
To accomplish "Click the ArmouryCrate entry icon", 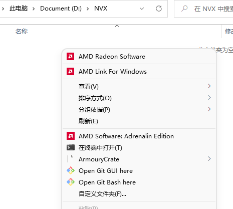I will point(70,159).
